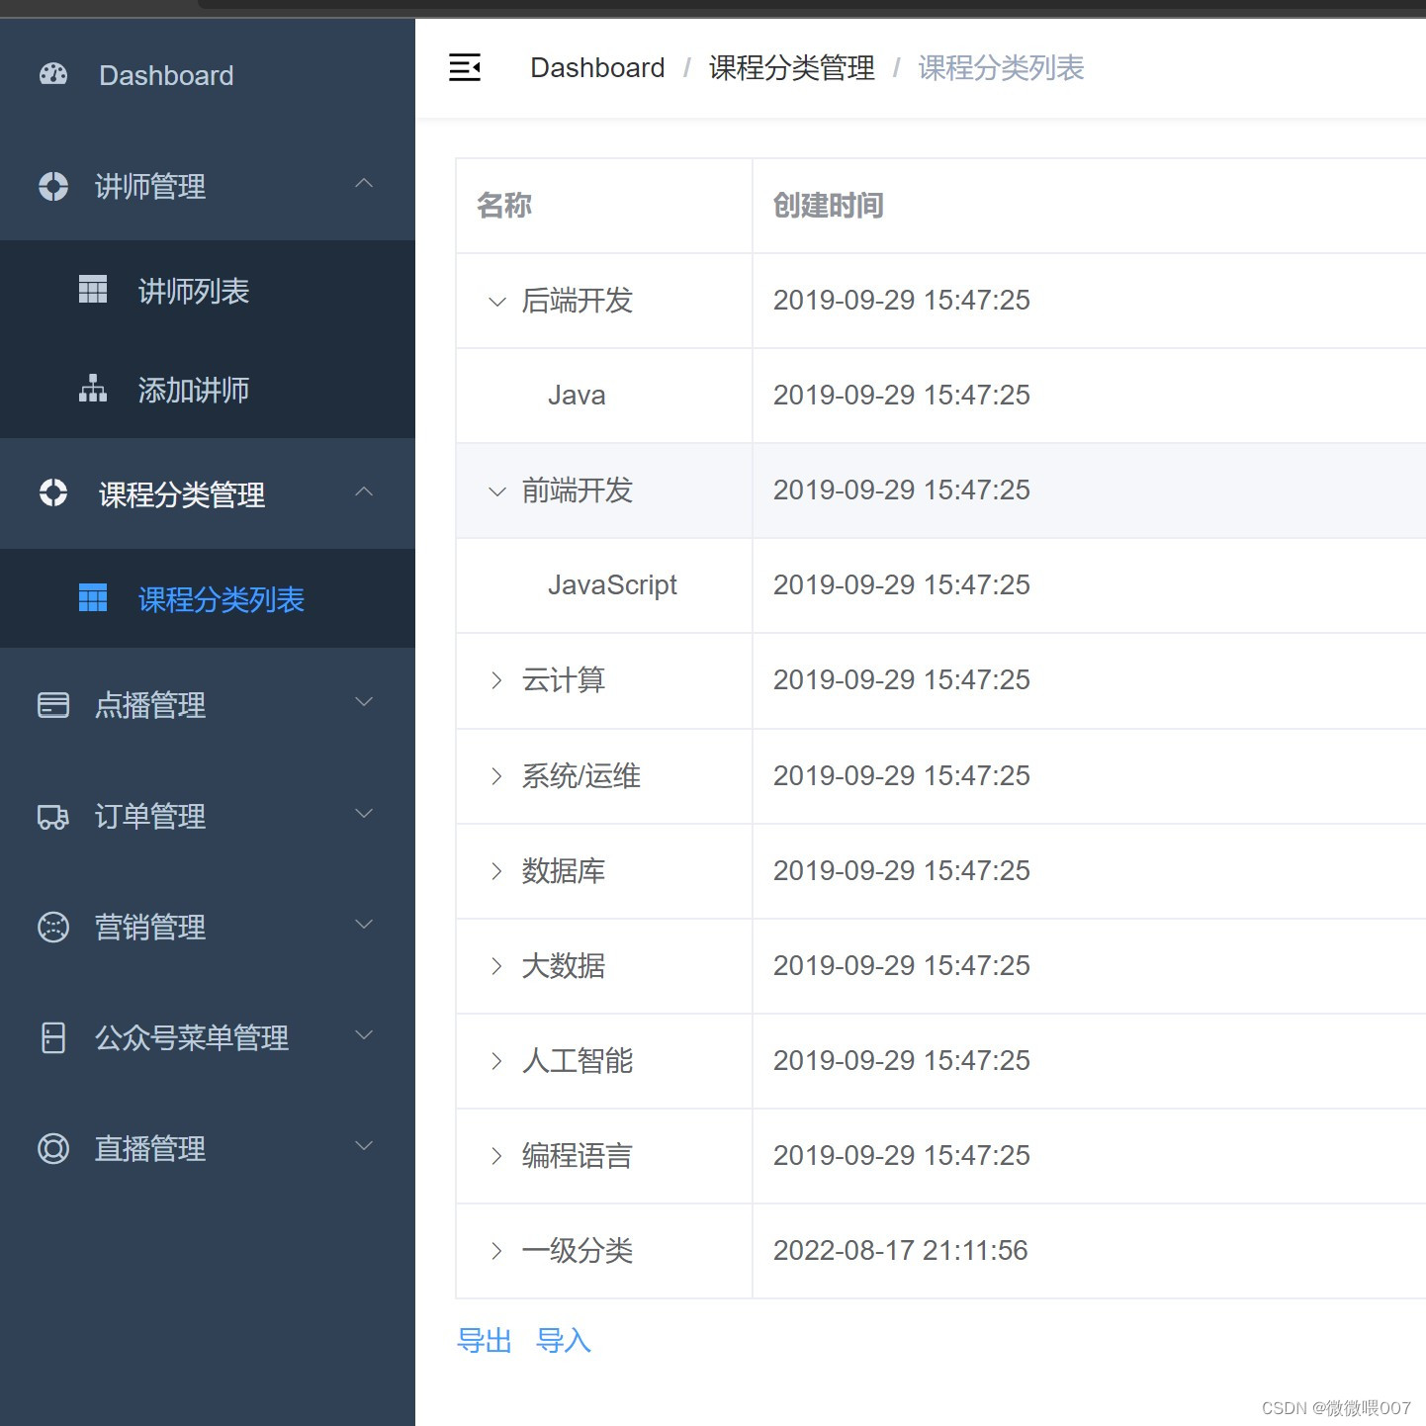Screen dimensions: 1426x1426
Task: Expand the 编程语言 tree row
Action: pos(497,1156)
